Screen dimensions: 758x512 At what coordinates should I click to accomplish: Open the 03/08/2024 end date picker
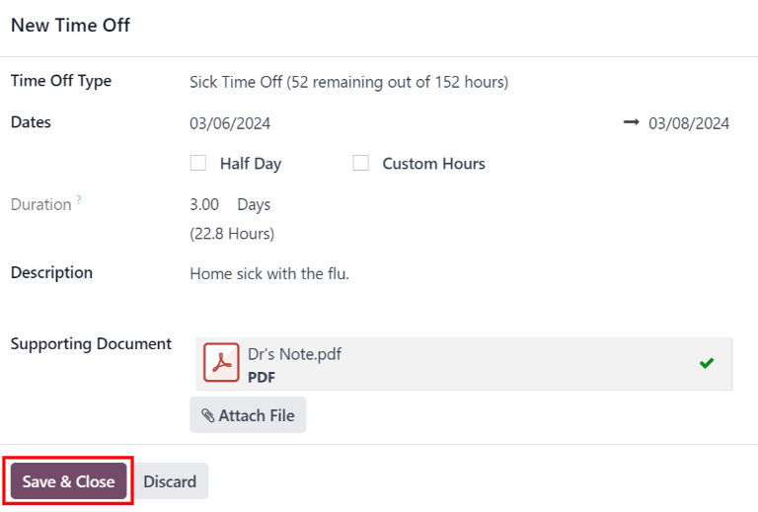pos(689,123)
